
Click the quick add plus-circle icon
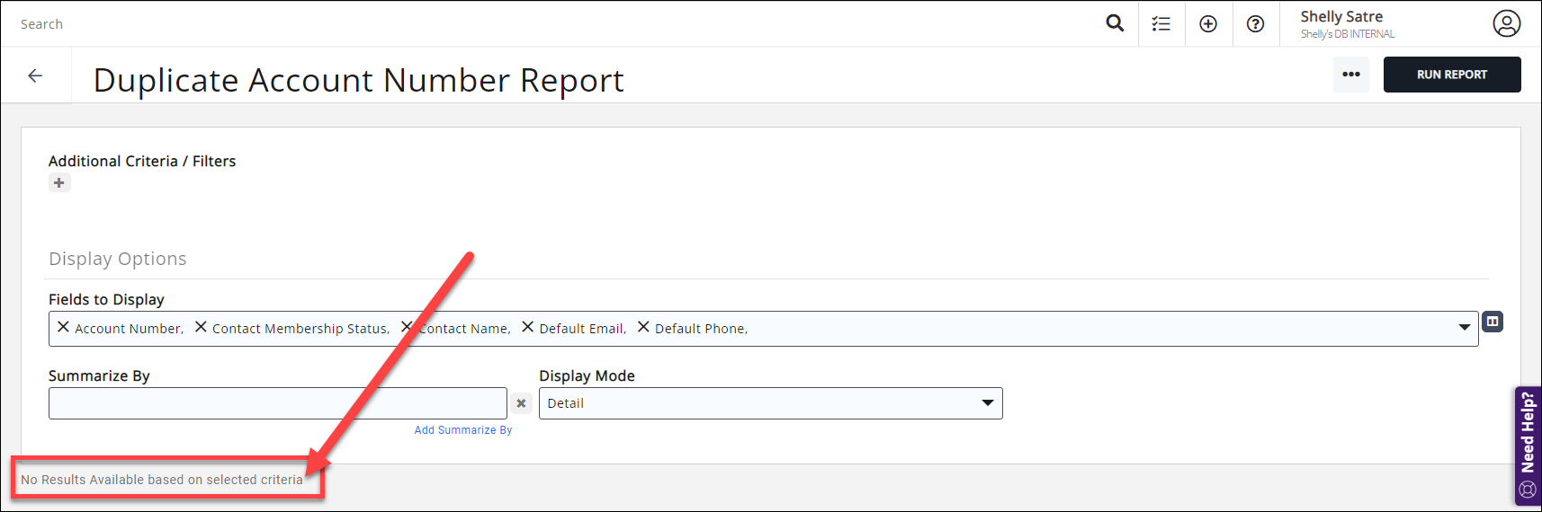1208,24
